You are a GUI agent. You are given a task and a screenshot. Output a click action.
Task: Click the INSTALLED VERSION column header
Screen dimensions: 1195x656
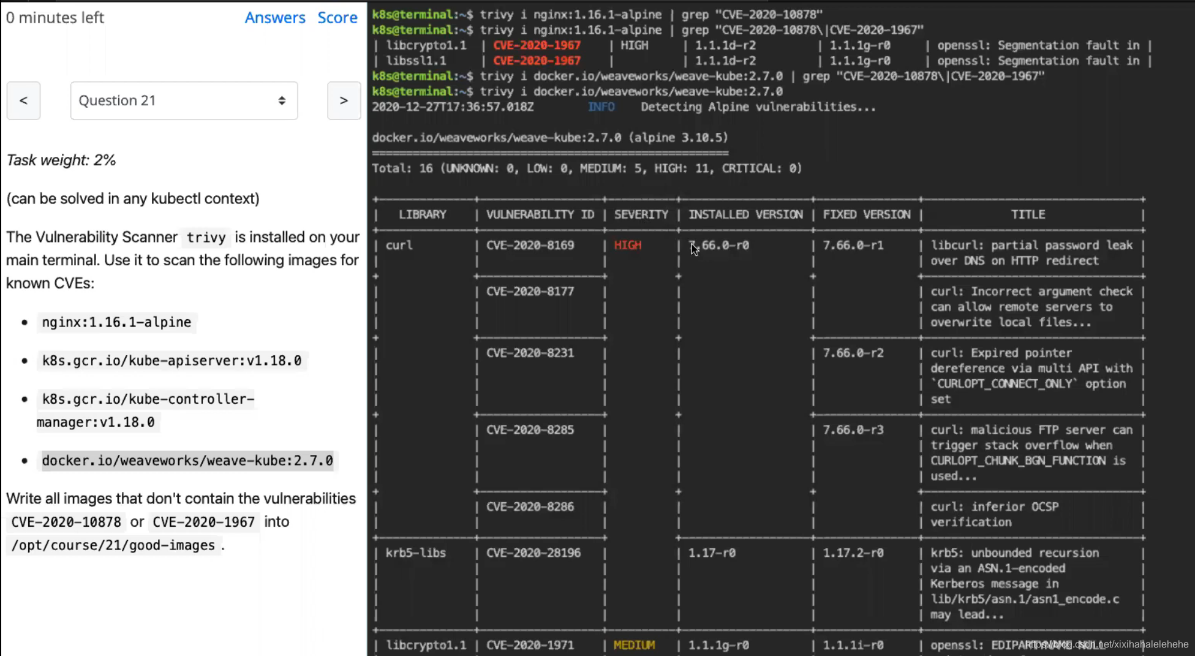click(745, 214)
